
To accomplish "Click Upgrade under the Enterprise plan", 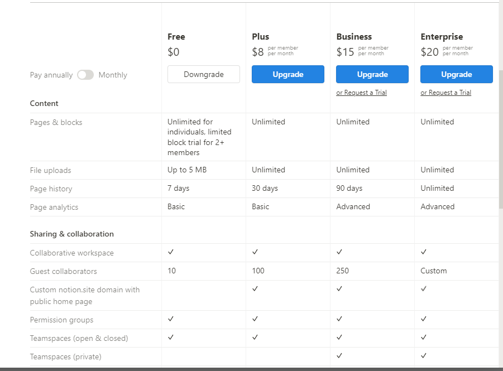I will pyautogui.click(x=457, y=74).
